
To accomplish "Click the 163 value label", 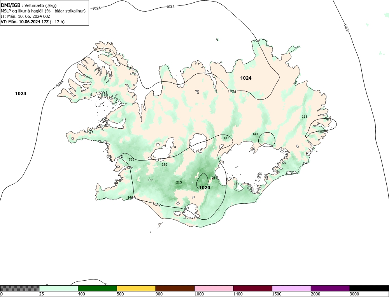I will coord(131,159).
